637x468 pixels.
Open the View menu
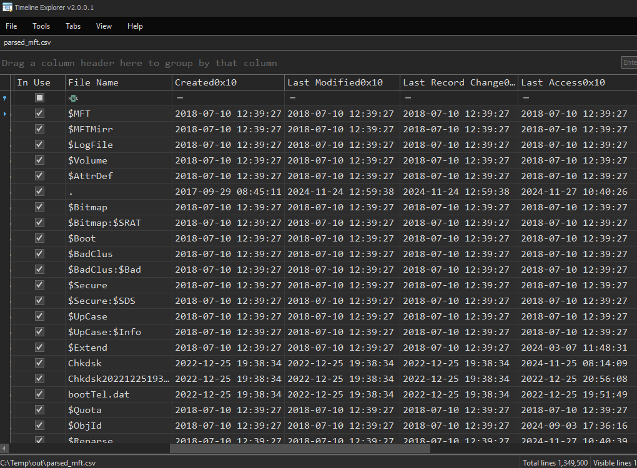104,26
